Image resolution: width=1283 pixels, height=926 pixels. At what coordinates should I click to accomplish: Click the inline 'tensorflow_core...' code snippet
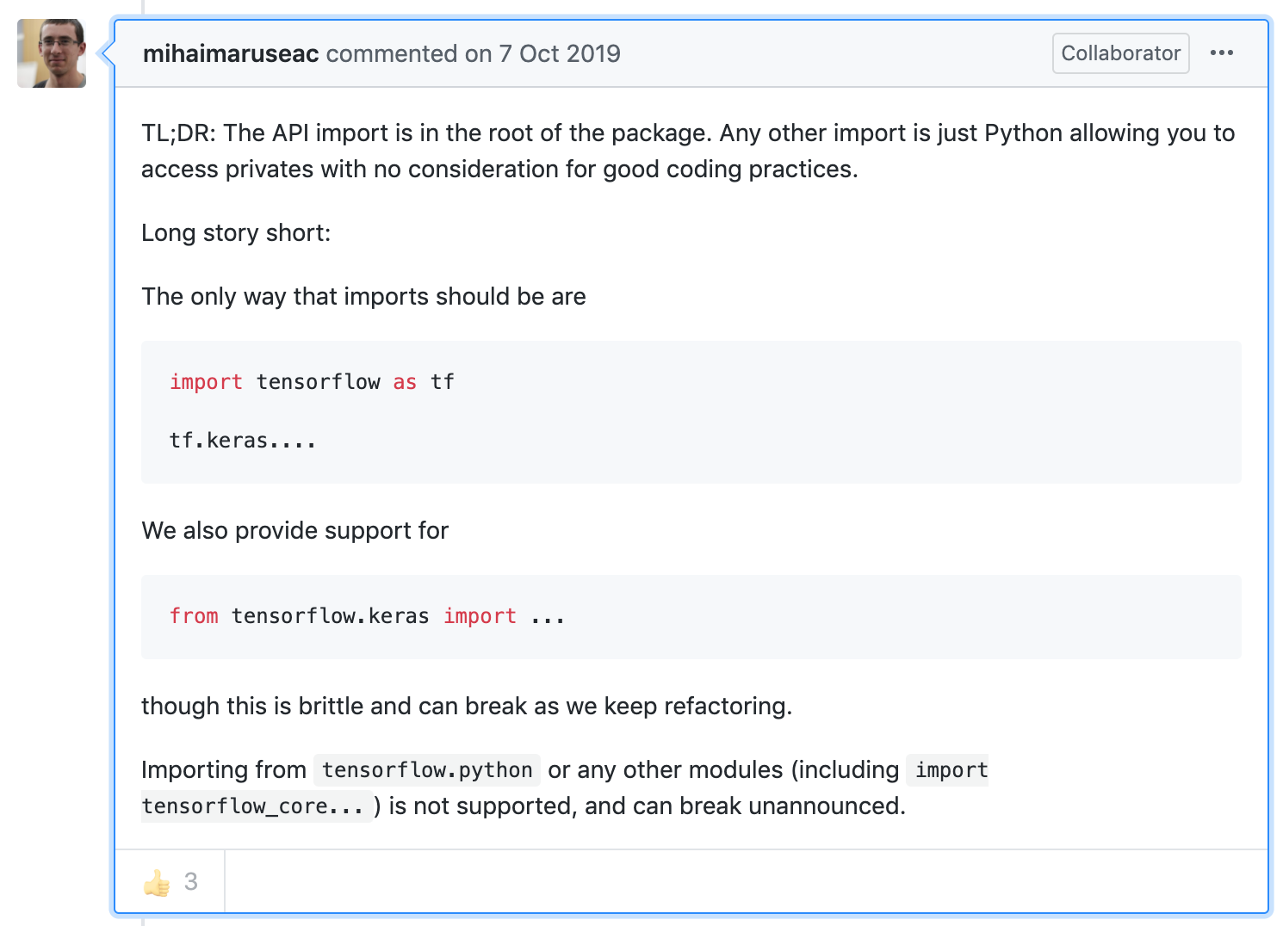click(252, 806)
